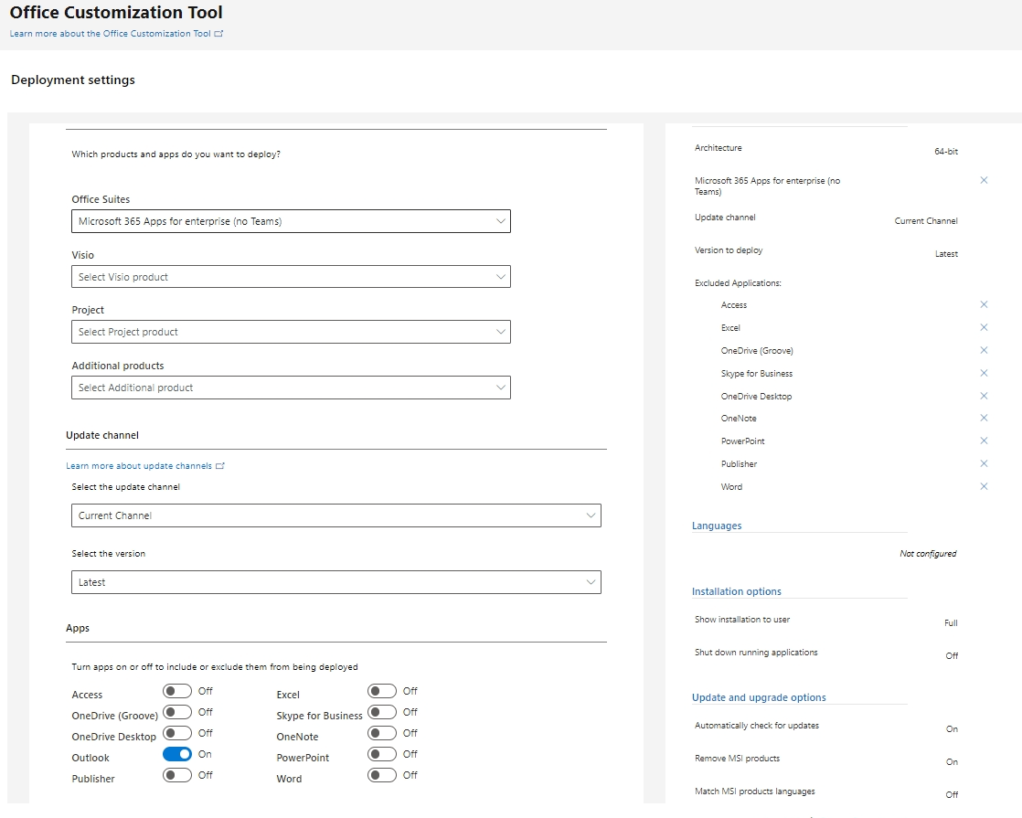
Task: Turn off the Outlook app toggle
Action: point(177,754)
